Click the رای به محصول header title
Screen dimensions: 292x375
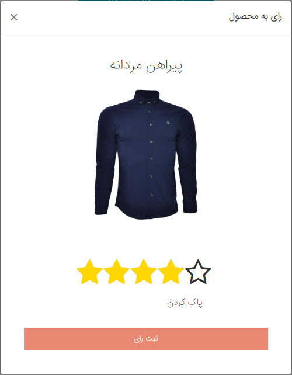pyautogui.click(x=255, y=17)
